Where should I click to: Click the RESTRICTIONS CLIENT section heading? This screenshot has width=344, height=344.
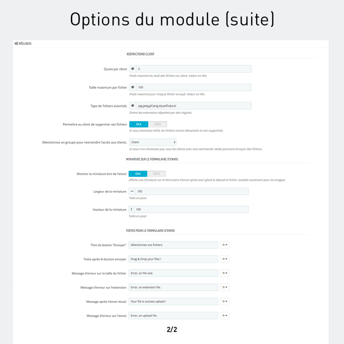click(x=142, y=54)
